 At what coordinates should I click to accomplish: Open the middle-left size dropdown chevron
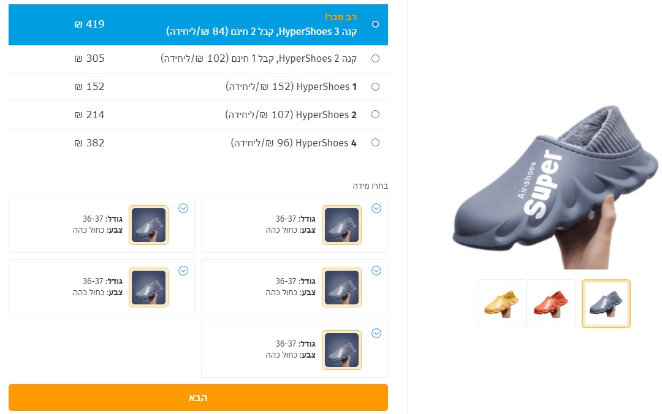183,271
